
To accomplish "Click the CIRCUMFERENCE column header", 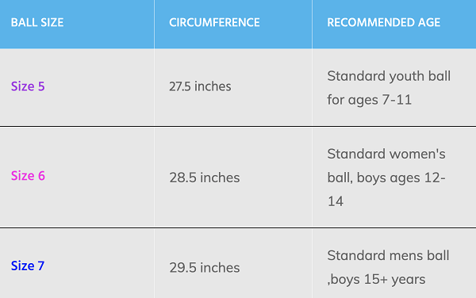I will point(214,22).
